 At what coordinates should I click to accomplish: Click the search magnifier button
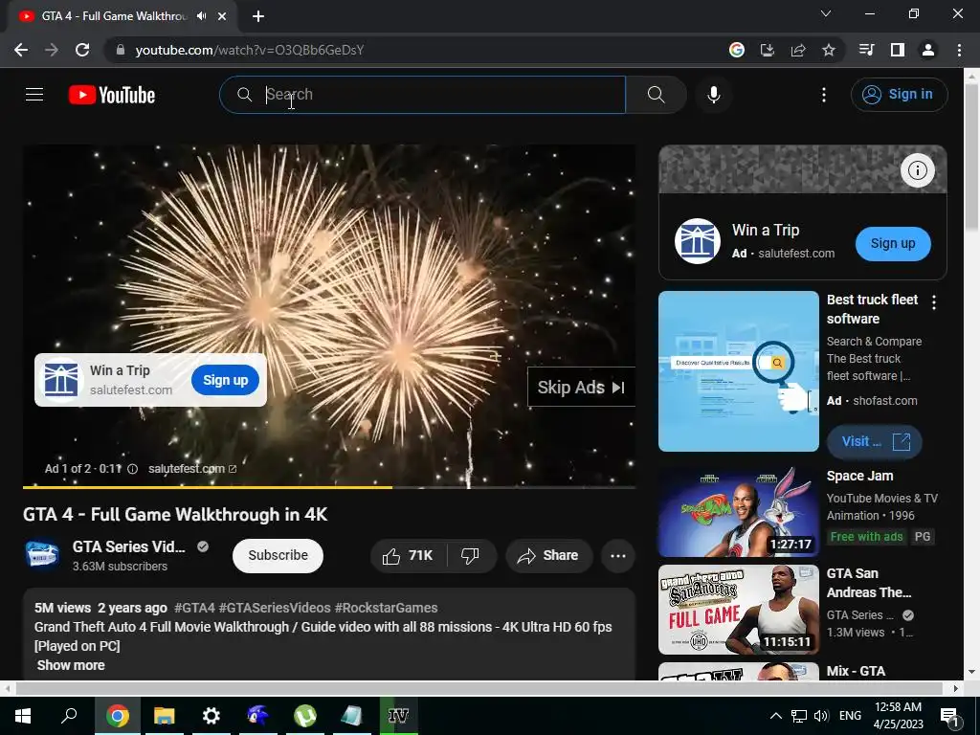coord(656,95)
